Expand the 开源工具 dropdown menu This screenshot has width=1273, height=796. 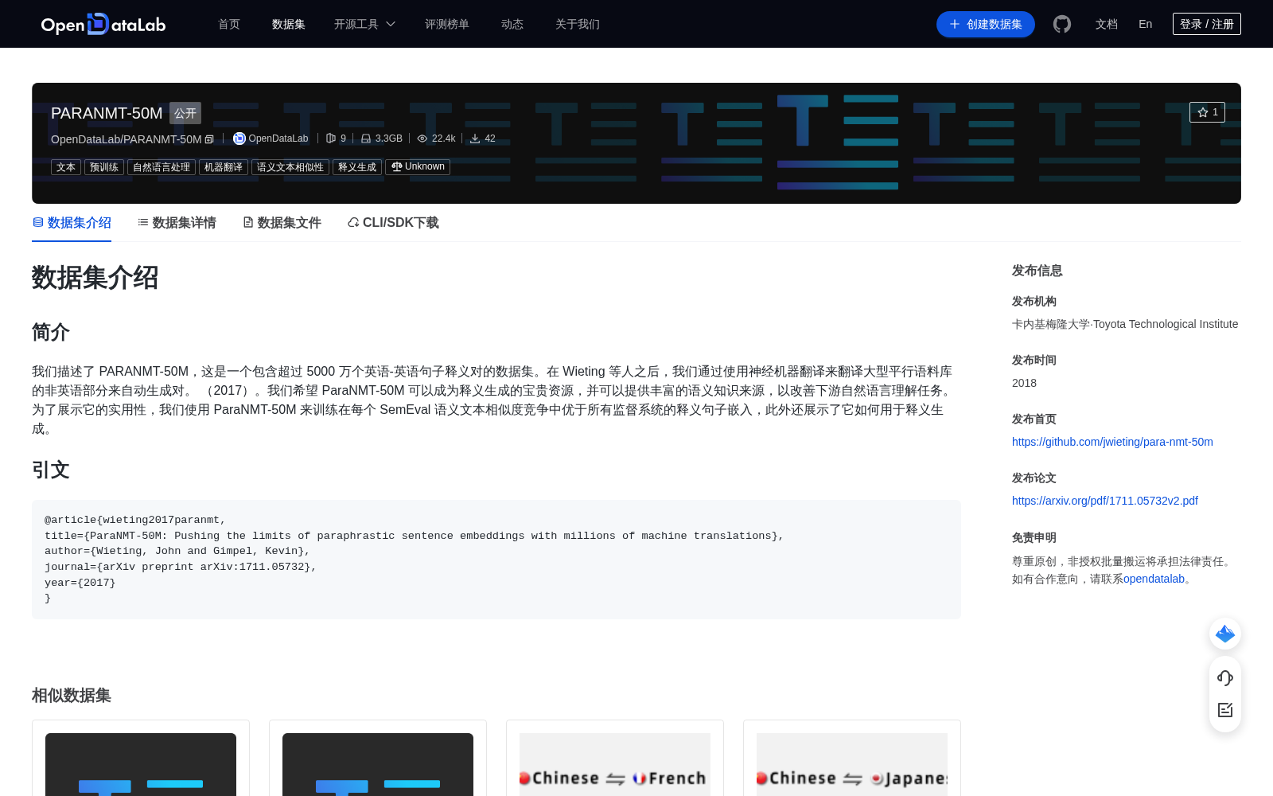pos(364,24)
